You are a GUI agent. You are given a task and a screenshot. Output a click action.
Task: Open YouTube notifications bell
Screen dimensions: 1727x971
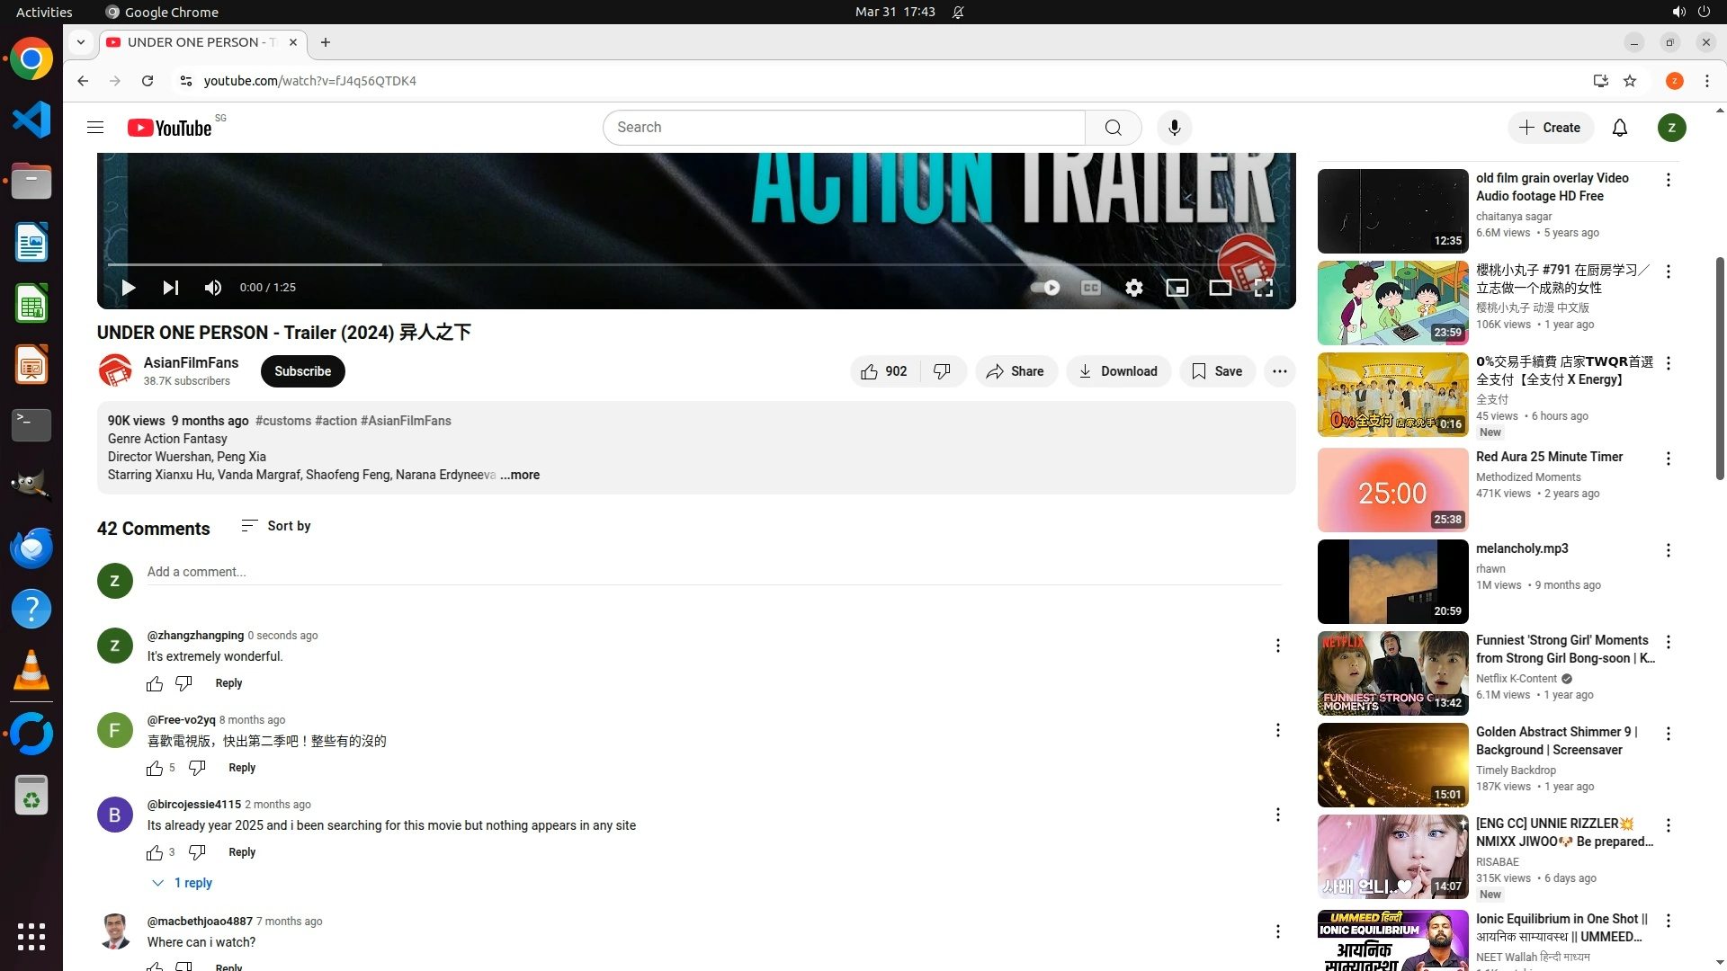pos(1619,128)
